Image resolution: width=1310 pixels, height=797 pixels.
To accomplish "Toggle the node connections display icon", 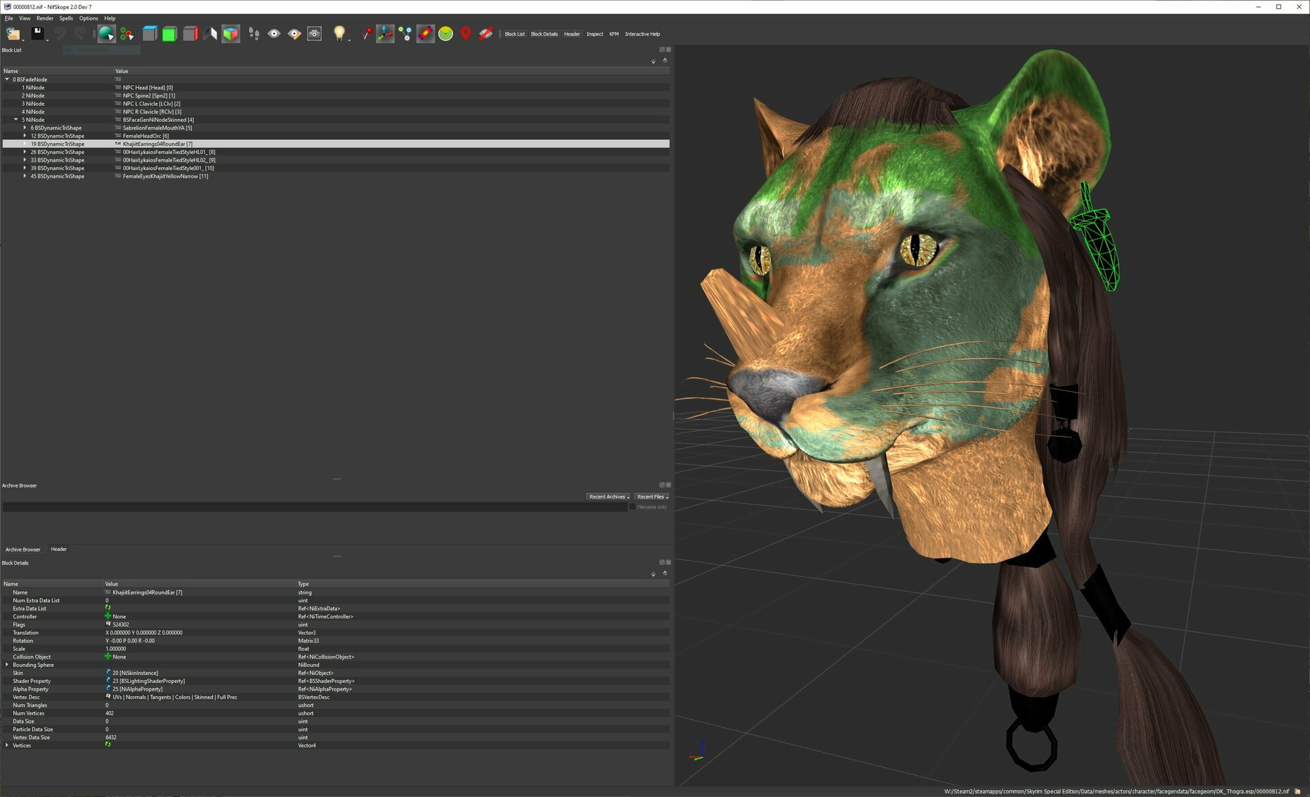I will coord(405,33).
